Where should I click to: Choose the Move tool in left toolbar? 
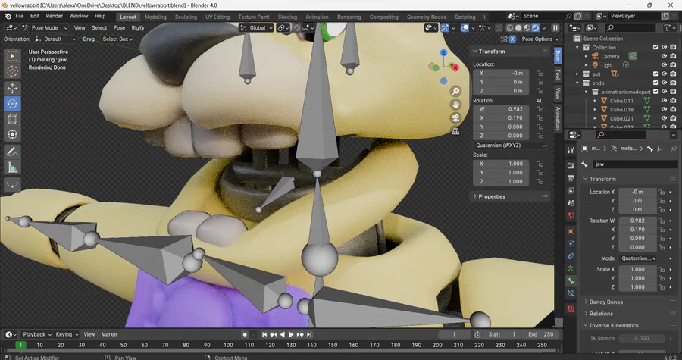(12, 88)
